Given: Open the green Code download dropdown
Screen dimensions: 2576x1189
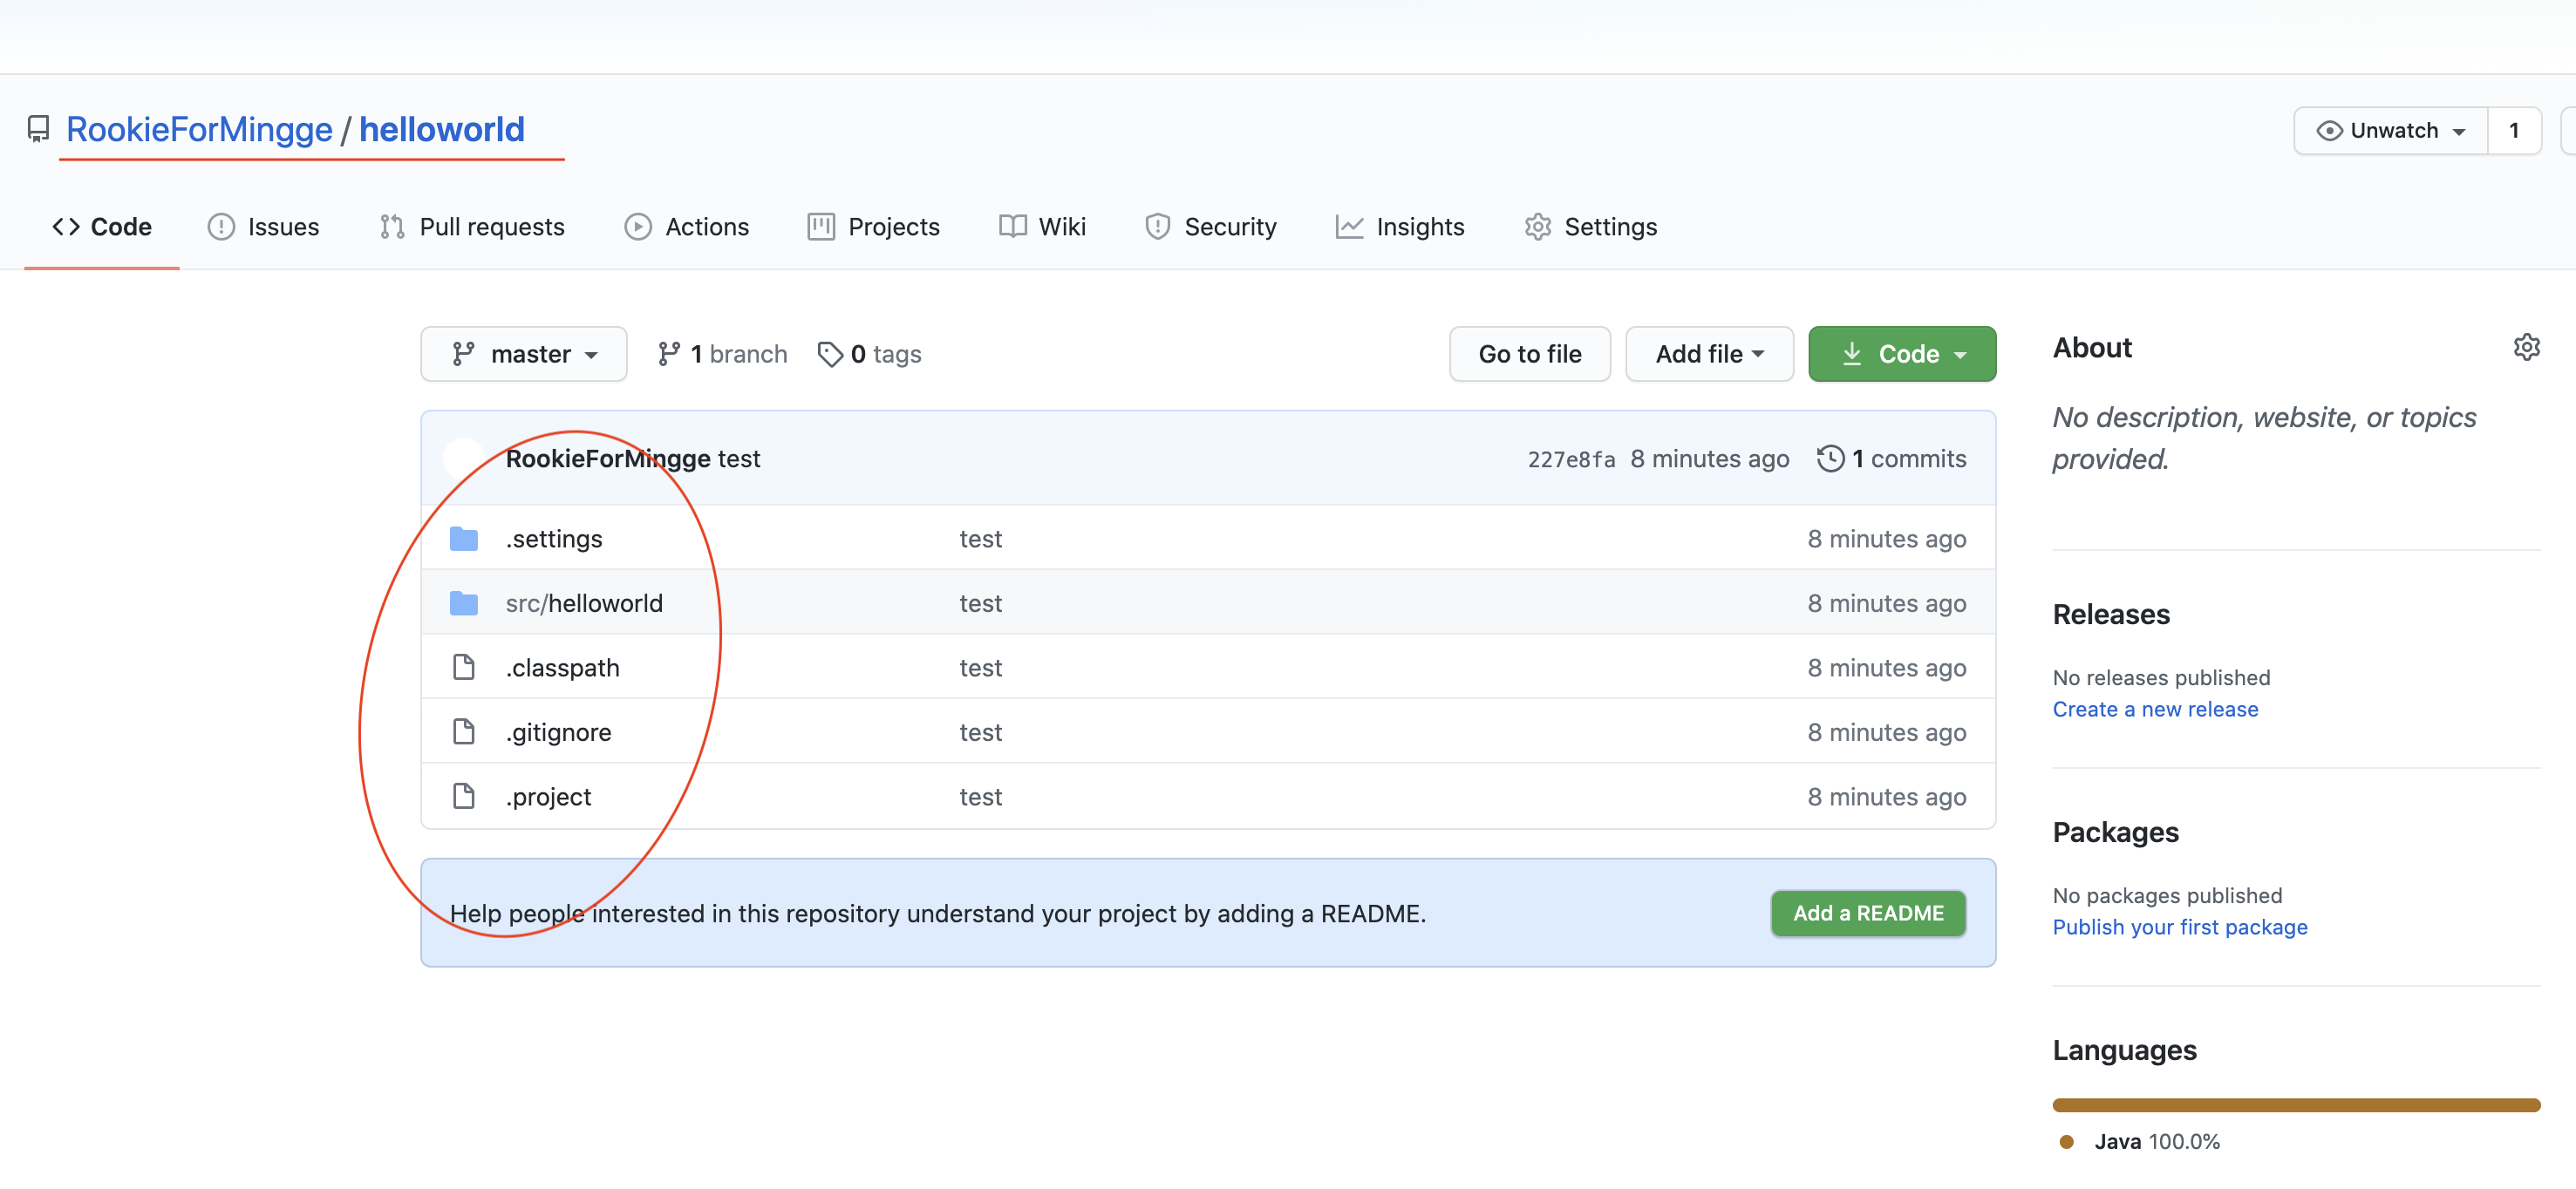Looking at the screenshot, I should (x=1902, y=354).
